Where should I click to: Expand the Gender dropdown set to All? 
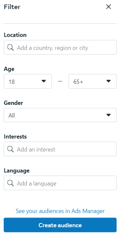point(60,115)
